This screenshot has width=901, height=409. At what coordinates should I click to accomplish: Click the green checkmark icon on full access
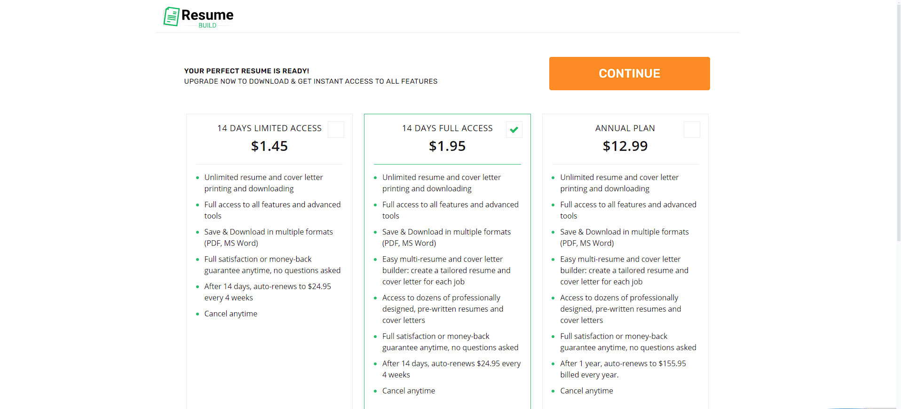514,130
